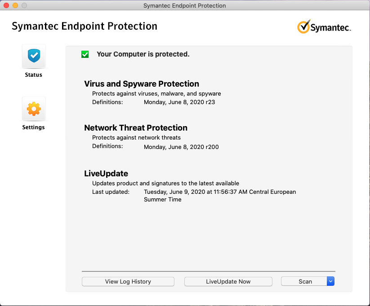Open View Log History
The image size is (370, 306).
tap(128, 281)
